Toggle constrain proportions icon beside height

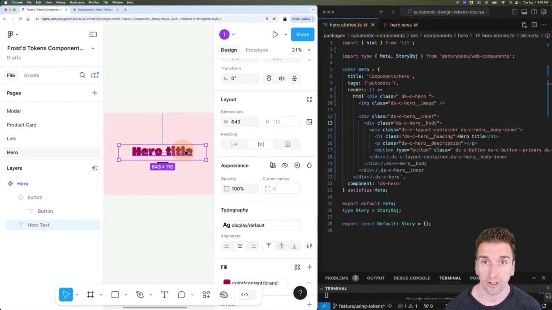tap(309, 122)
